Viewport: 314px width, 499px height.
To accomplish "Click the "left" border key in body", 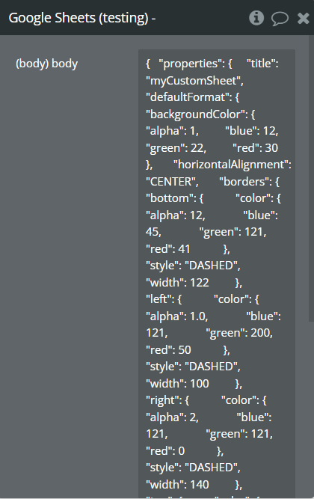I will click(160, 299).
